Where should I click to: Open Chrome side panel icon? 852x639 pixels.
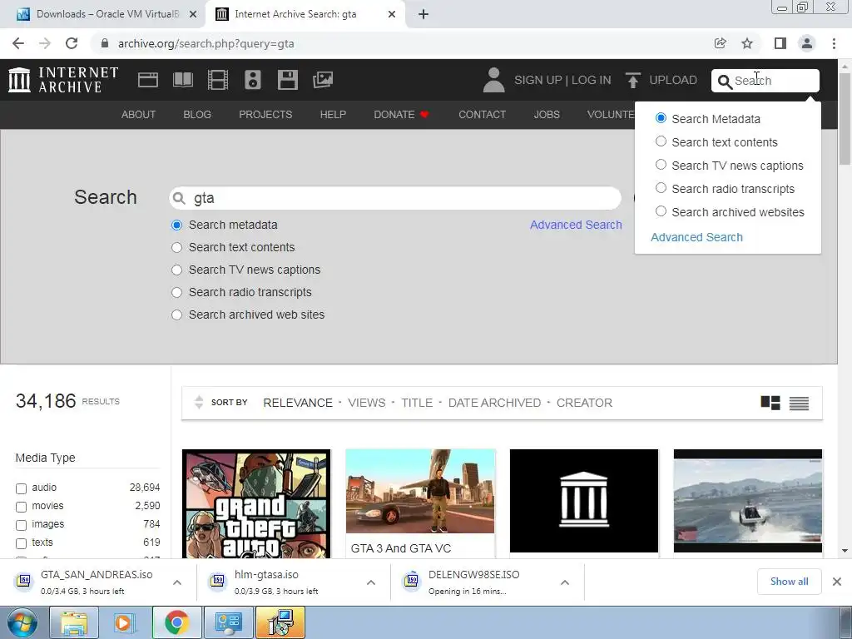(780, 43)
